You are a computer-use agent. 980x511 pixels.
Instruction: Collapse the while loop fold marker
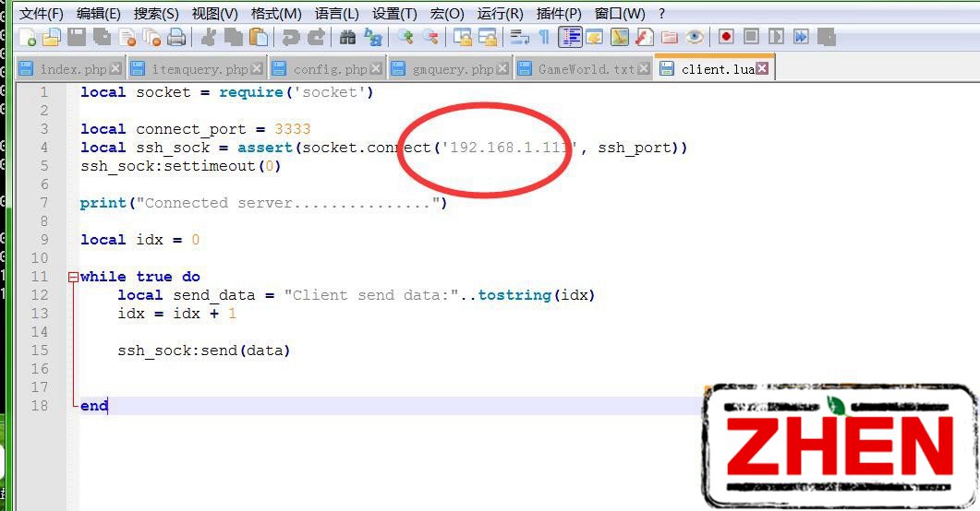(x=73, y=277)
